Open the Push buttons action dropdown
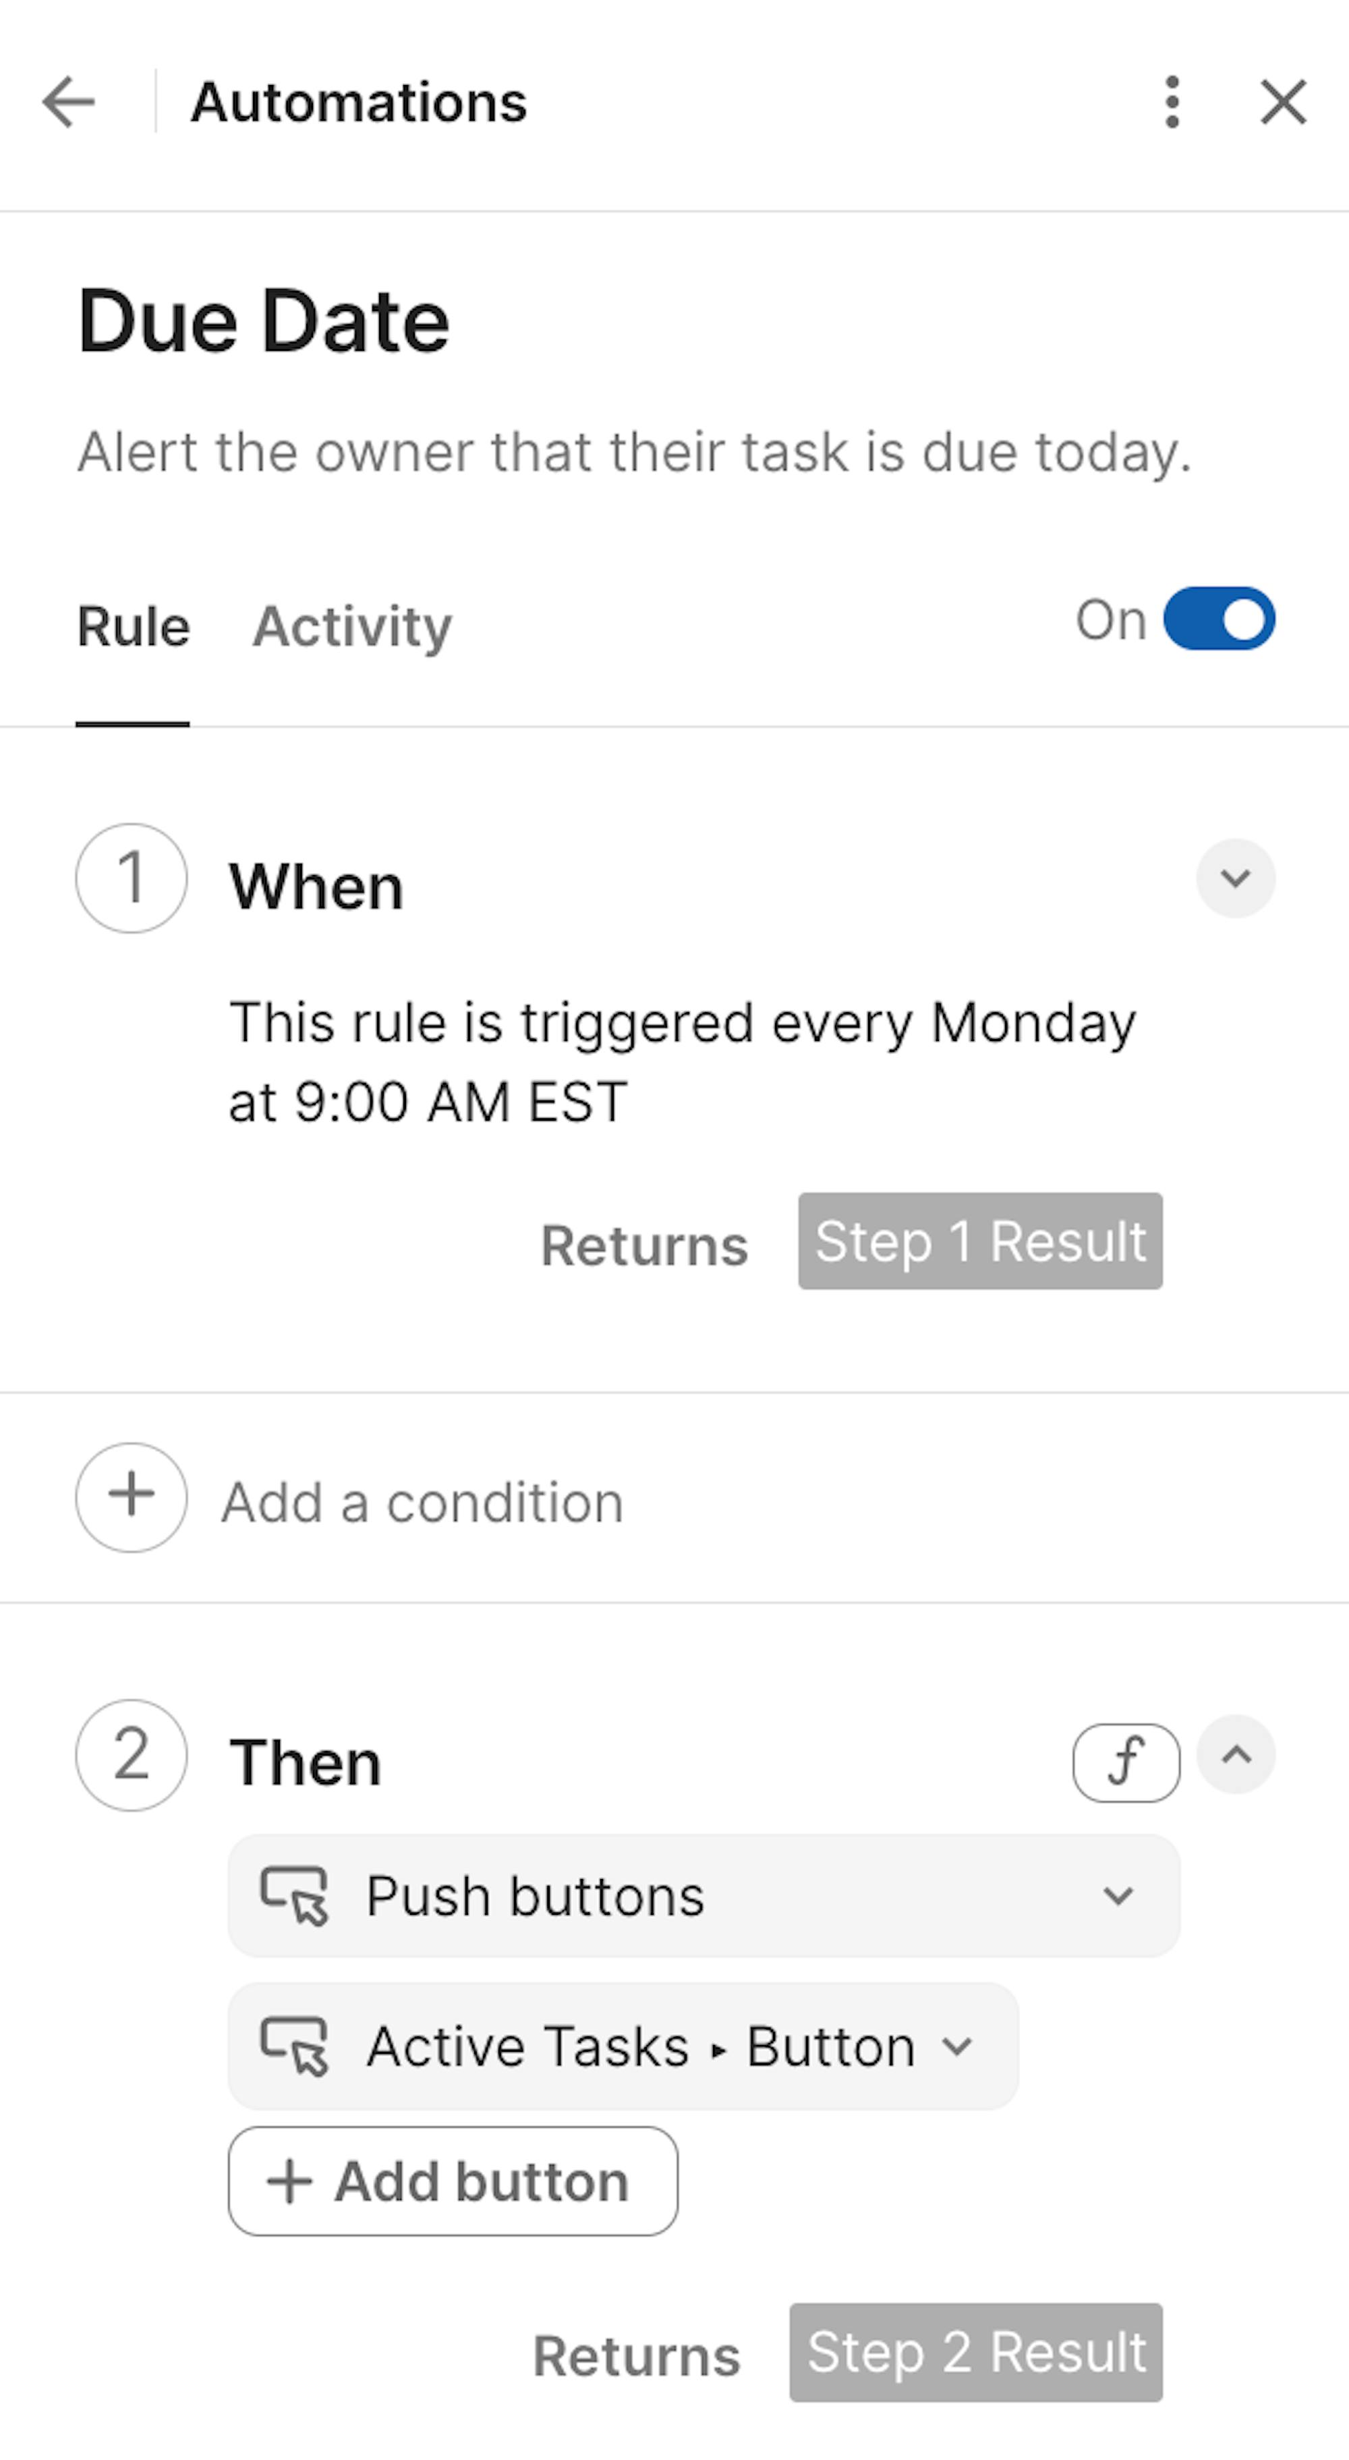The width and height of the screenshot is (1349, 2460). click(x=1117, y=1896)
